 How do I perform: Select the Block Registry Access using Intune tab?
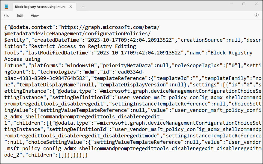(40, 7)
